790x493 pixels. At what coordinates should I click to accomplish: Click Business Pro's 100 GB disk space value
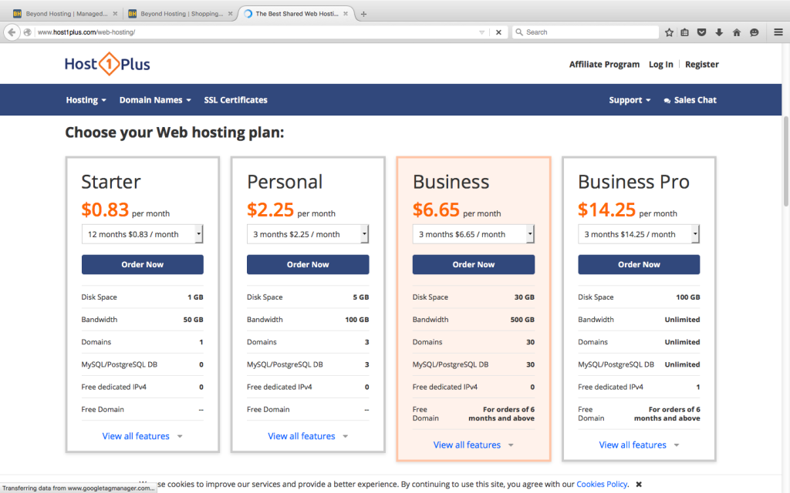point(687,297)
